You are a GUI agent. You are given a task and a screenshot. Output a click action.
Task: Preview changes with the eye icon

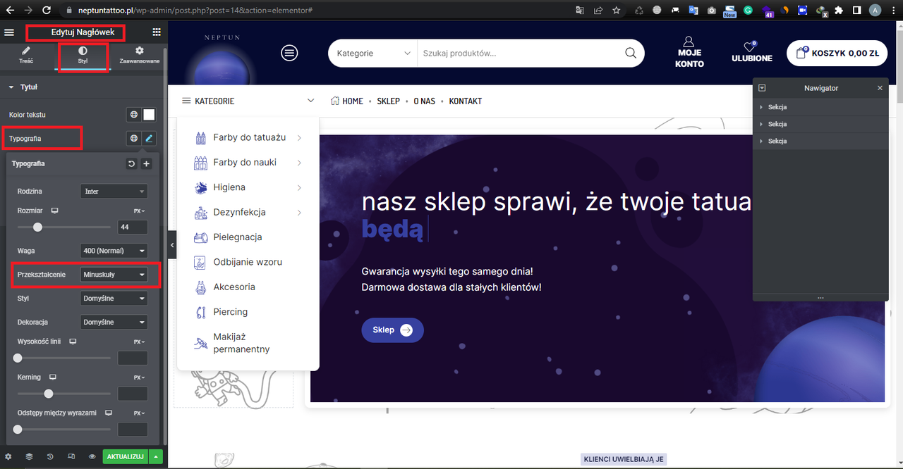pyautogui.click(x=92, y=456)
